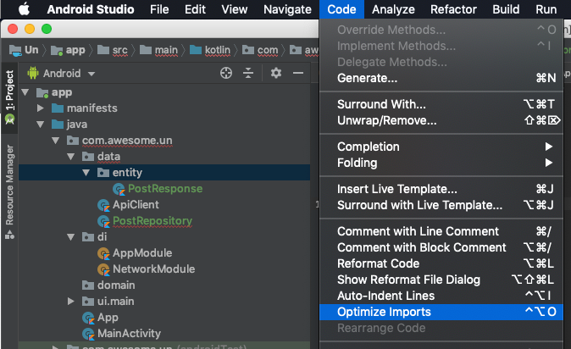Choose Unwrap/Remove... menu entry
The height and width of the screenshot is (349, 571).
click(441, 120)
